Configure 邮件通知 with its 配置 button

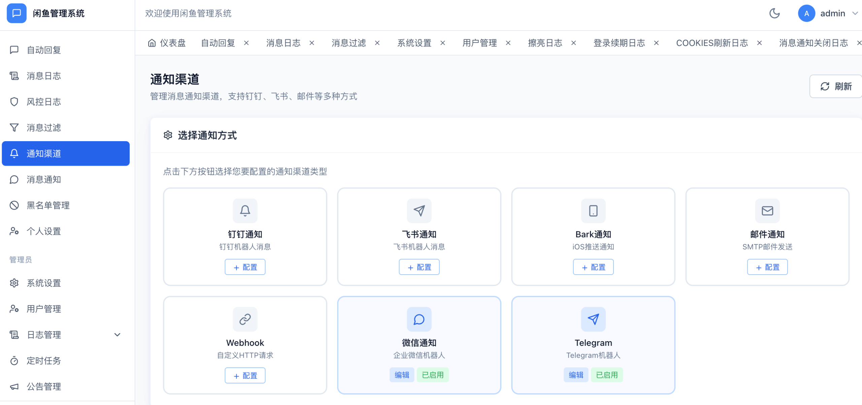[x=767, y=267]
